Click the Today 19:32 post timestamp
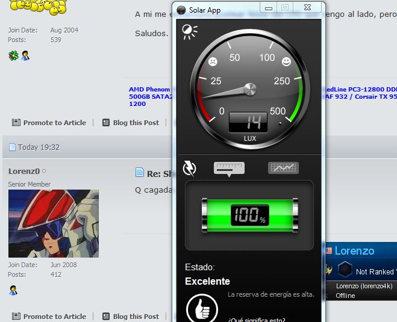The width and height of the screenshot is (397, 322). 39,147
